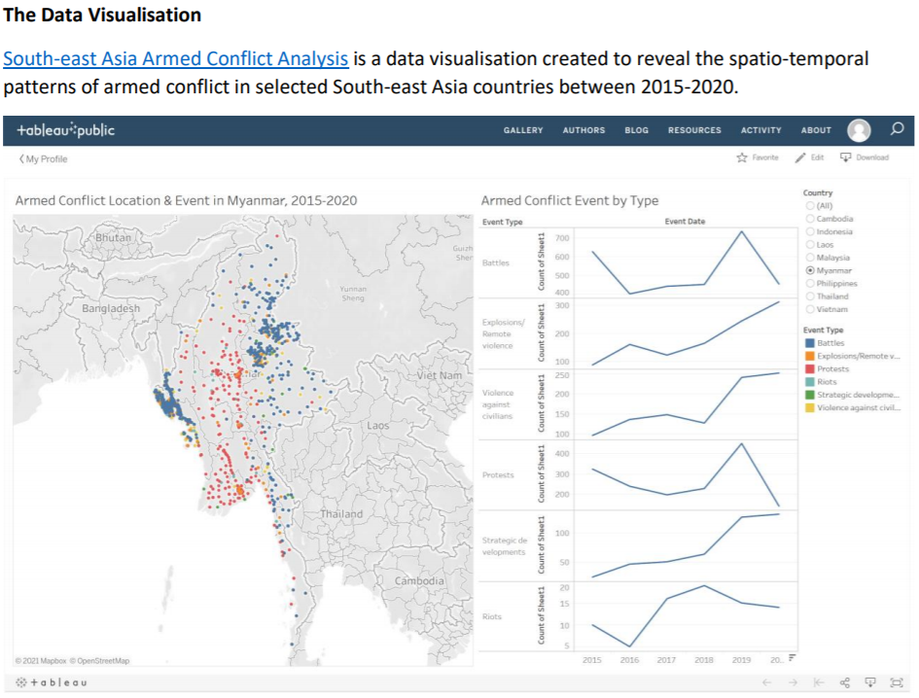Click the Tableau Public logo
Image resolution: width=919 pixels, height=698 pixels.
point(66,130)
